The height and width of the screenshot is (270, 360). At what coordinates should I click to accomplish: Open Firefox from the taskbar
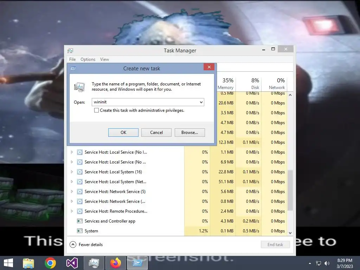point(115,263)
